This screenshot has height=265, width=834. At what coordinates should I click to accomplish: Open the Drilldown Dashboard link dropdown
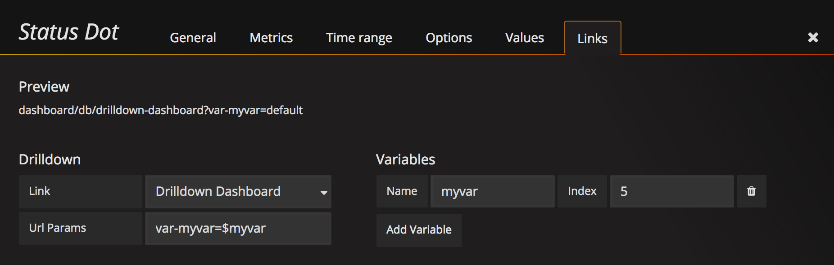tap(238, 192)
